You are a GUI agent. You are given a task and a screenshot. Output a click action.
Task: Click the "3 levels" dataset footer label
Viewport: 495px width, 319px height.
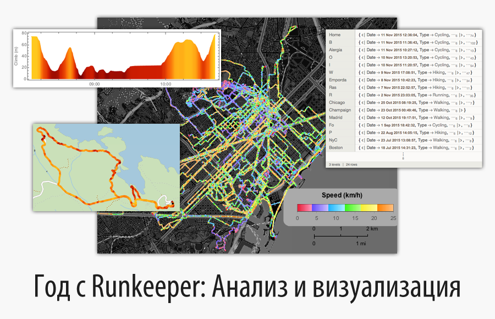click(x=334, y=164)
